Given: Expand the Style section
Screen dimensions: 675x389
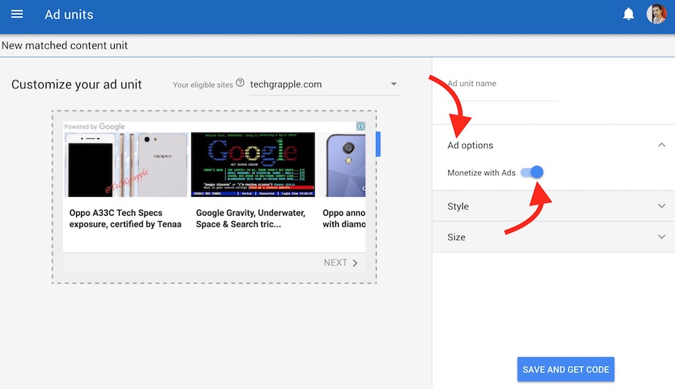Looking at the screenshot, I should point(661,206).
